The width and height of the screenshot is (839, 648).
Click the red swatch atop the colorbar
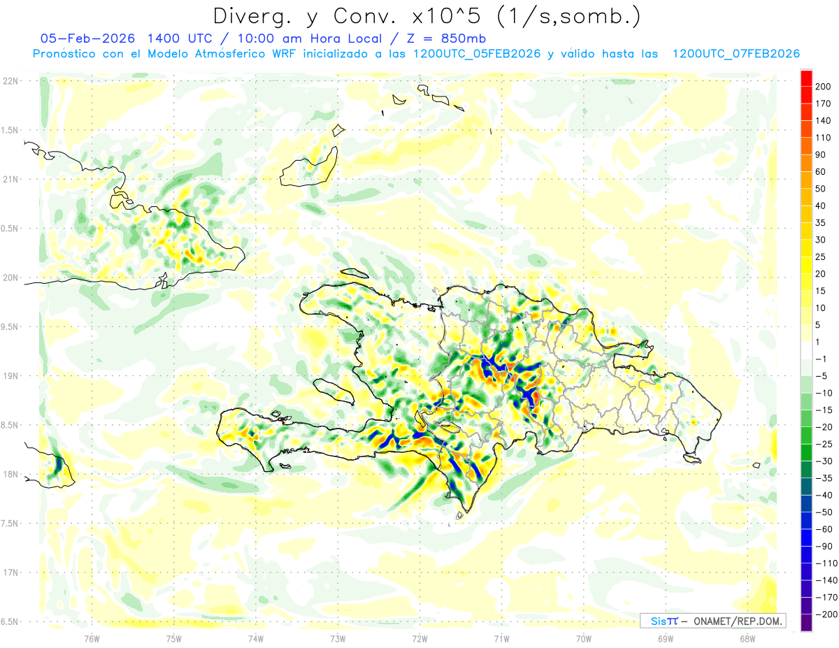click(806, 78)
